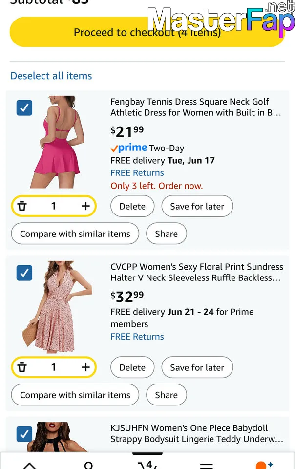This screenshot has width=295, height=469.
Task: Click Deselect all items link
Action: pos(51,76)
